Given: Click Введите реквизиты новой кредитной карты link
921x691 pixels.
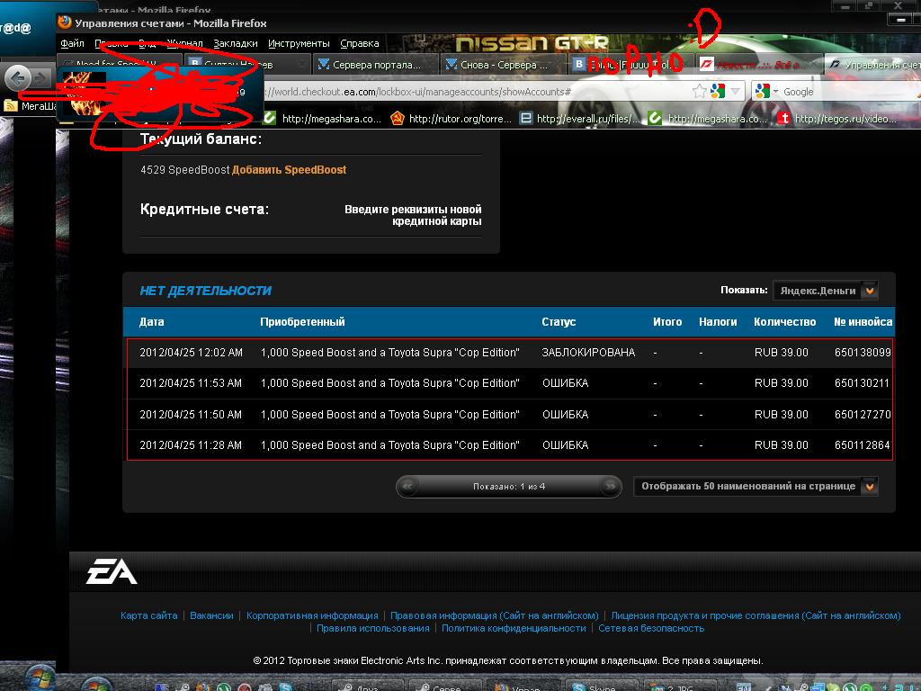Looking at the screenshot, I should pyautogui.click(x=413, y=215).
